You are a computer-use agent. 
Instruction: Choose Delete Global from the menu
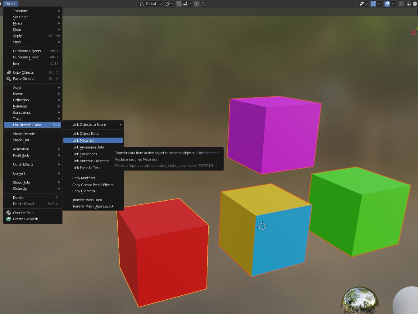point(33,204)
